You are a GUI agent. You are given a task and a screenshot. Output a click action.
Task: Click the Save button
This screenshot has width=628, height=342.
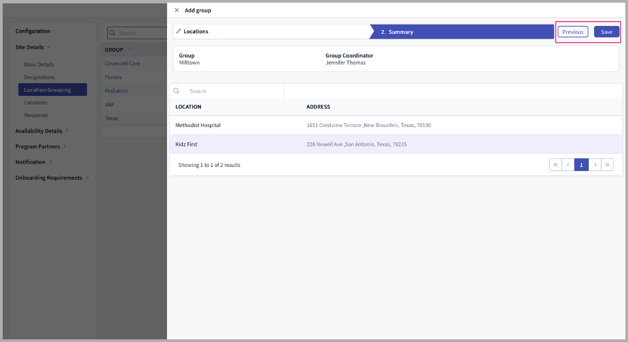tap(606, 32)
